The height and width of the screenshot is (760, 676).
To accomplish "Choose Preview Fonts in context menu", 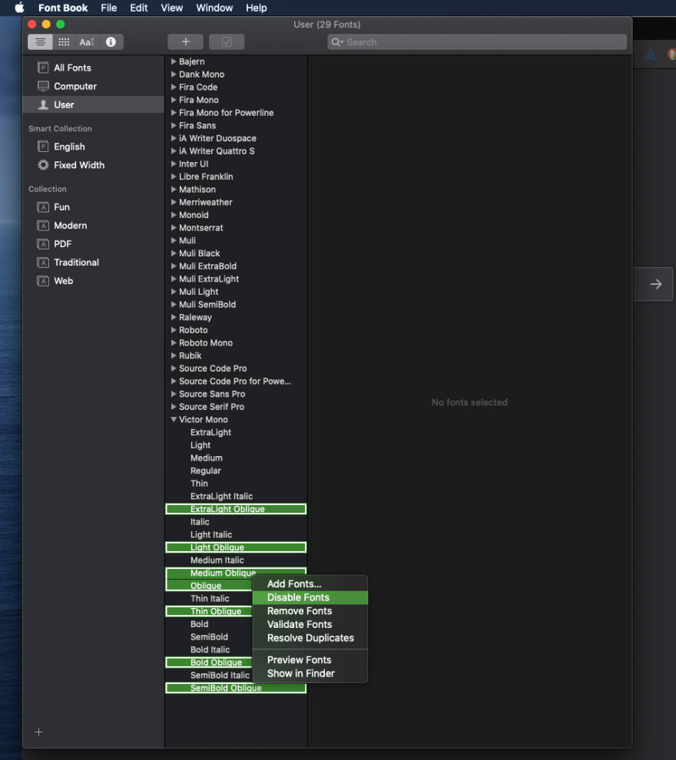I will [310, 660].
